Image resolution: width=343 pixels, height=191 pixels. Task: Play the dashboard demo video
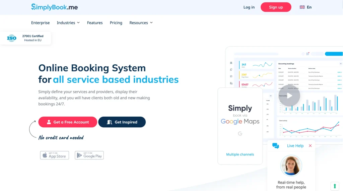[289, 95]
